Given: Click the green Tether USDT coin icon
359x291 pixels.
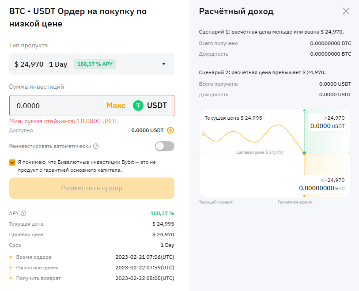Looking at the screenshot, I should click(138, 106).
